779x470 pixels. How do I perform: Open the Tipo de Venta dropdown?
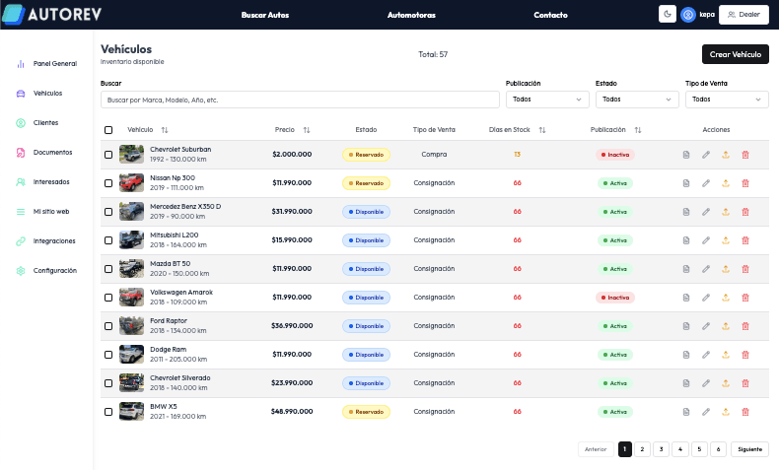click(x=727, y=100)
